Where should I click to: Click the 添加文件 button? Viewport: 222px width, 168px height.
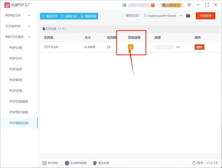49,16
